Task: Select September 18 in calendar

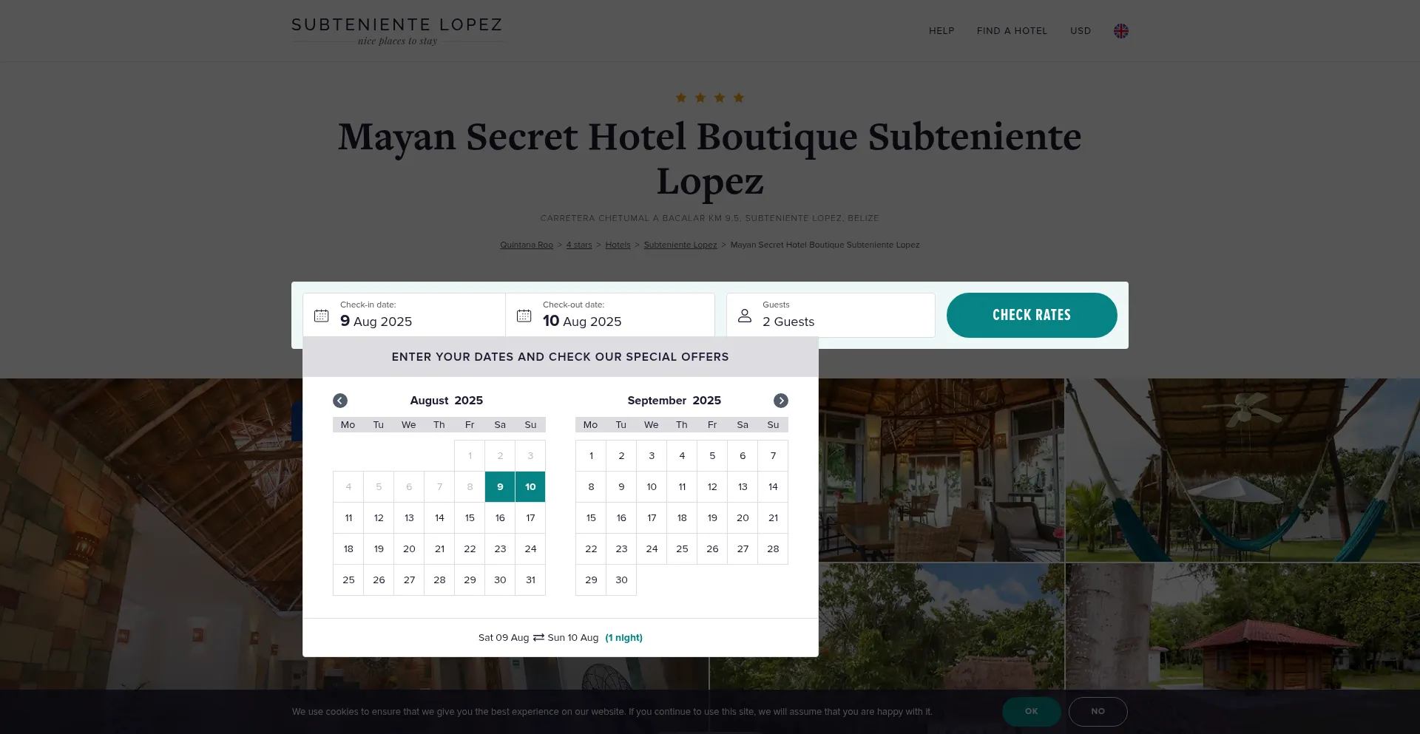Action: pyautogui.click(x=682, y=518)
